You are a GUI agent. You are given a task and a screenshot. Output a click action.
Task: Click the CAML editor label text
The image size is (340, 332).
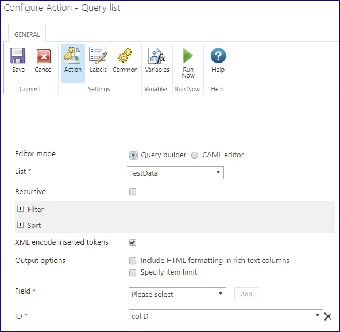223,155
